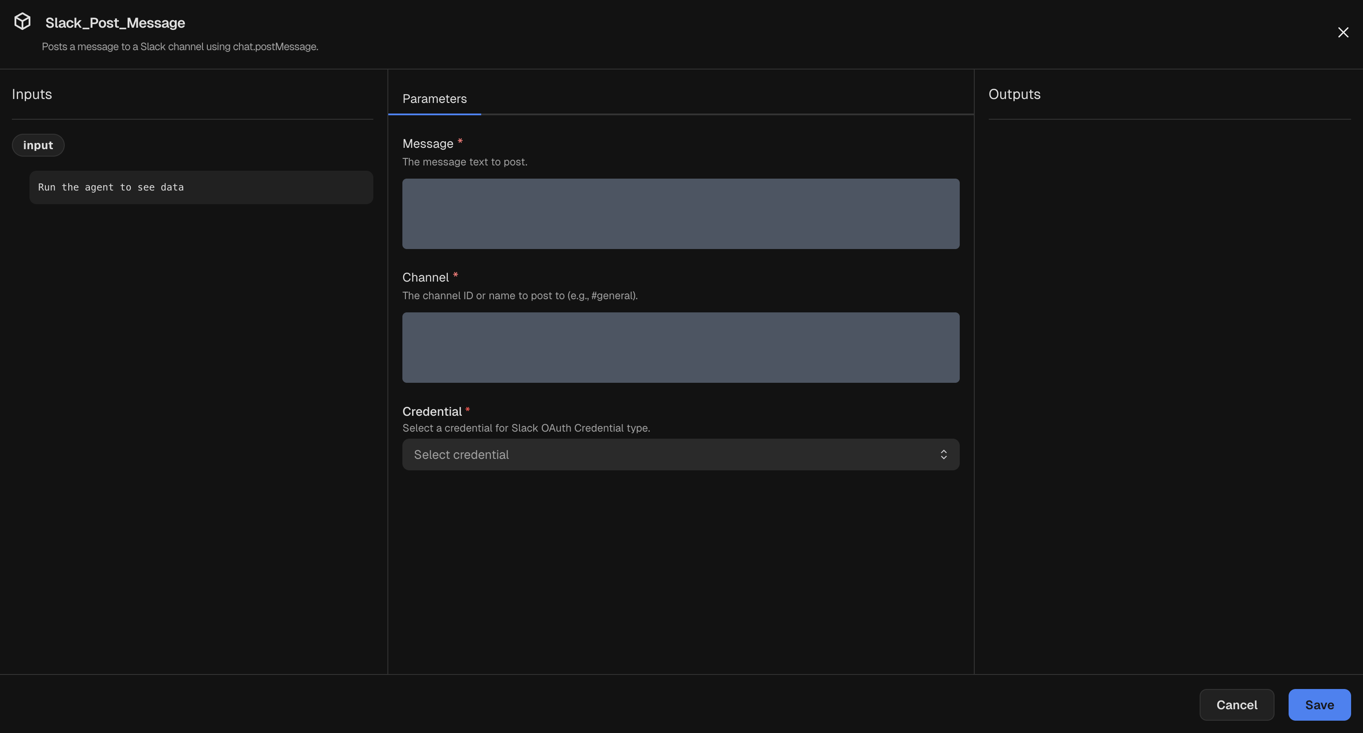The height and width of the screenshot is (733, 1363).
Task: Click inside the Message text area
Action: [x=681, y=214]
